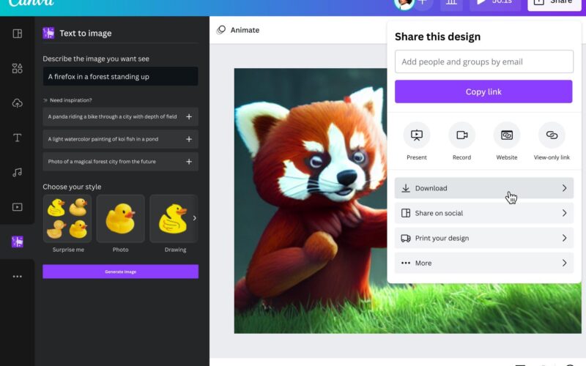Viewport: 586px width, 366px height.
Task: Click the Choose your style label
Action: tap(72, 187)
